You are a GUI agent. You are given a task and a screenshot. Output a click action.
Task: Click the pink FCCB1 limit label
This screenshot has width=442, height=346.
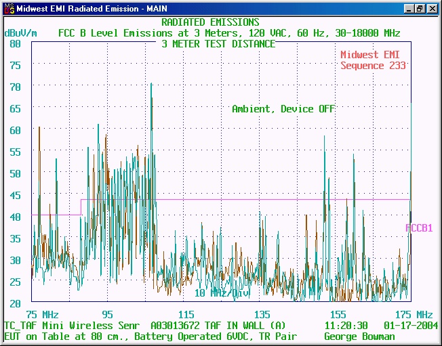419,228
